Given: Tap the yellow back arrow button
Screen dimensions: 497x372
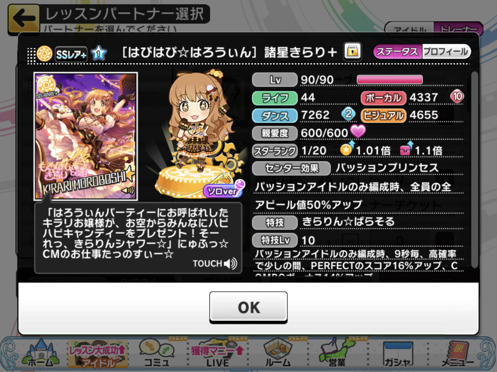Looking at the screenshot, I should (24, 18).
